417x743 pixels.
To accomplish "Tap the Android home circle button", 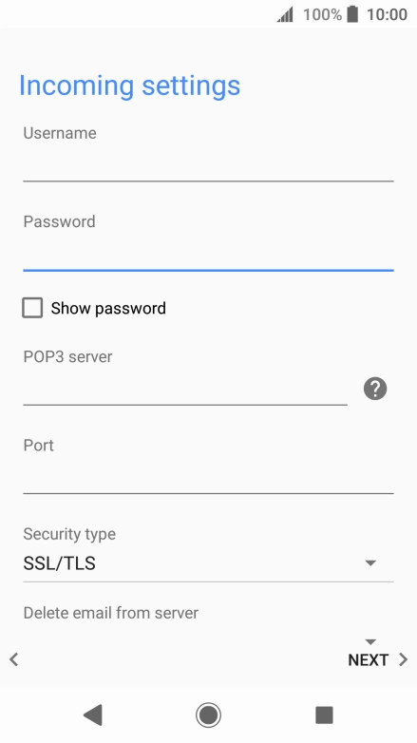I will click(x=208, y=714).
